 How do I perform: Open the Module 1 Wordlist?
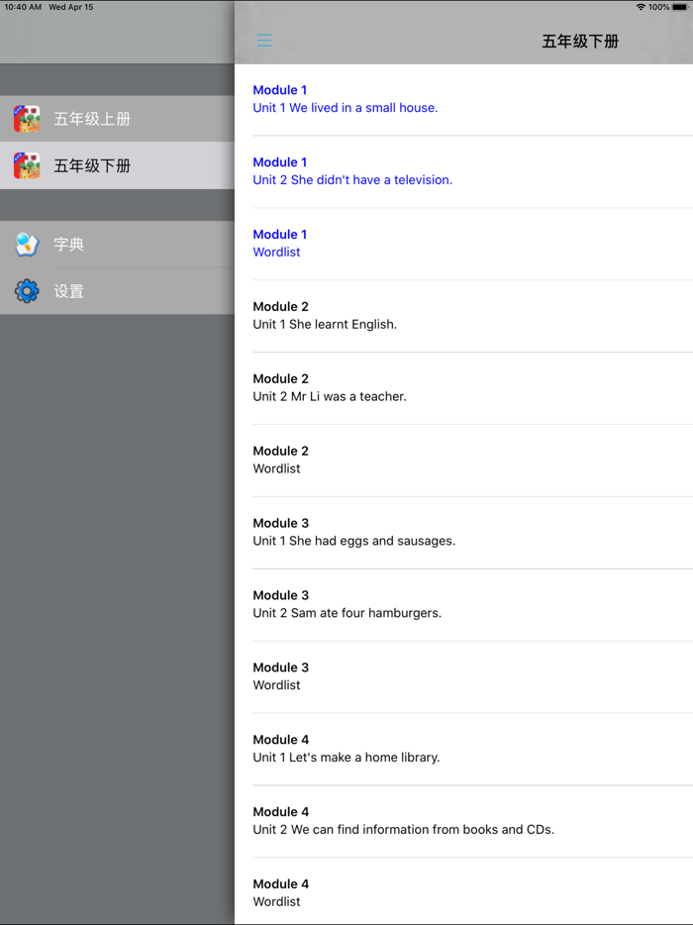[x=463, y=243]
